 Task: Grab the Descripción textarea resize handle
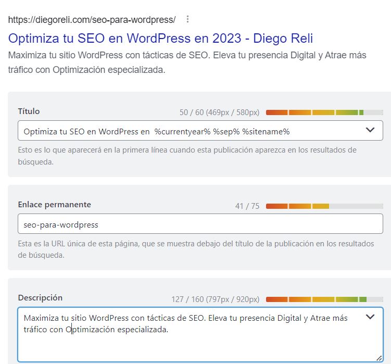(379, 358)
